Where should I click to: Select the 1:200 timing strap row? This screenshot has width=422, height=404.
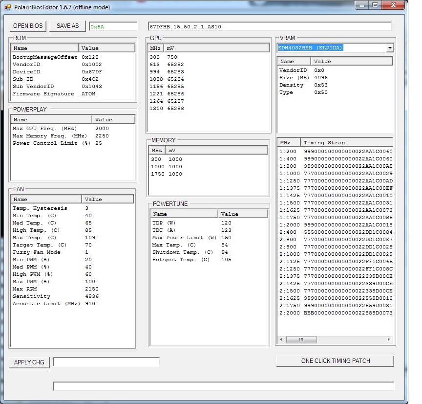coord(336,152)
